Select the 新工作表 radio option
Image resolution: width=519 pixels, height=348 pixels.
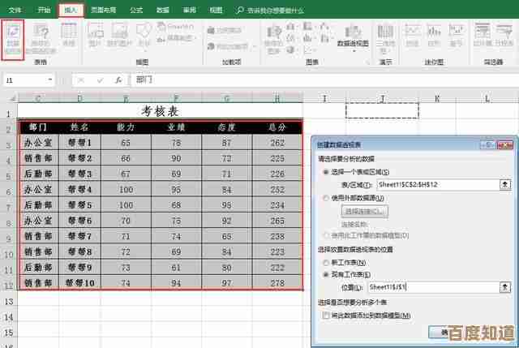click(x=326, y=262)
